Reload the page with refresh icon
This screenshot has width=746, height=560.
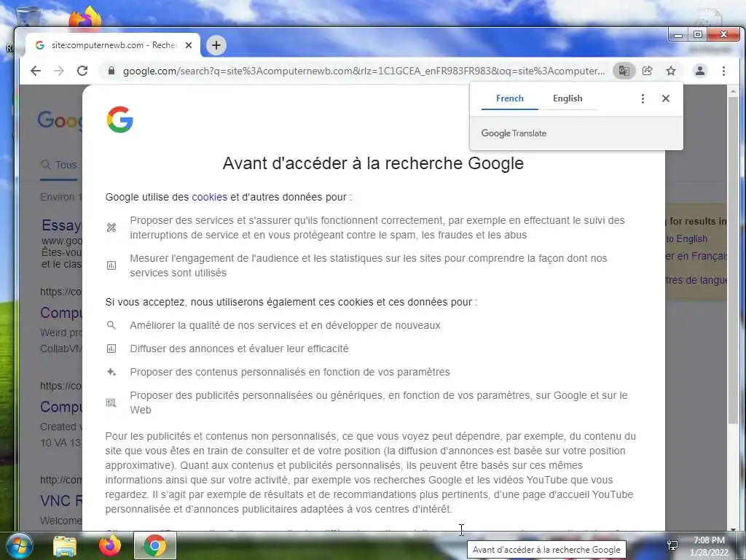[82, 71]
